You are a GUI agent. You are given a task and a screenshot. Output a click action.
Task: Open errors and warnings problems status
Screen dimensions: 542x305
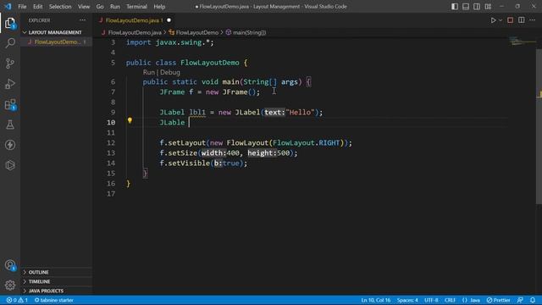17,300
